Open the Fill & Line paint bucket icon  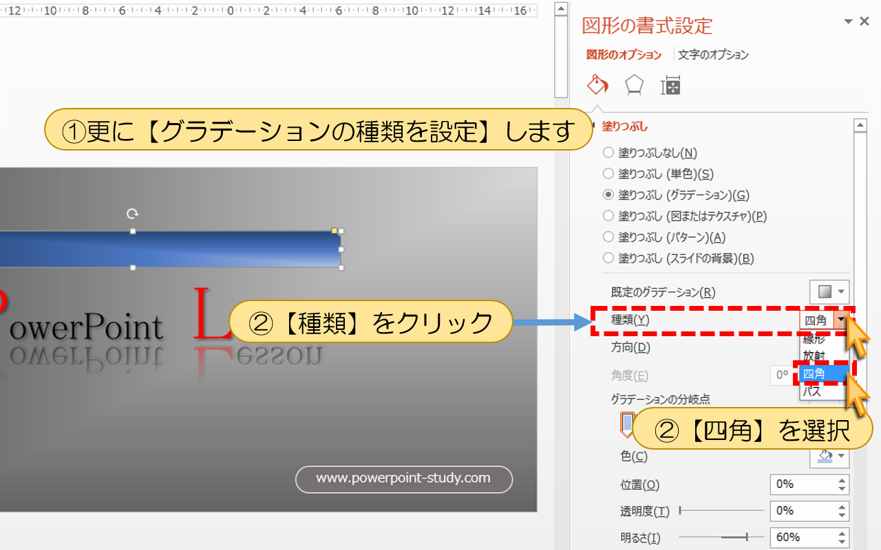597,85
